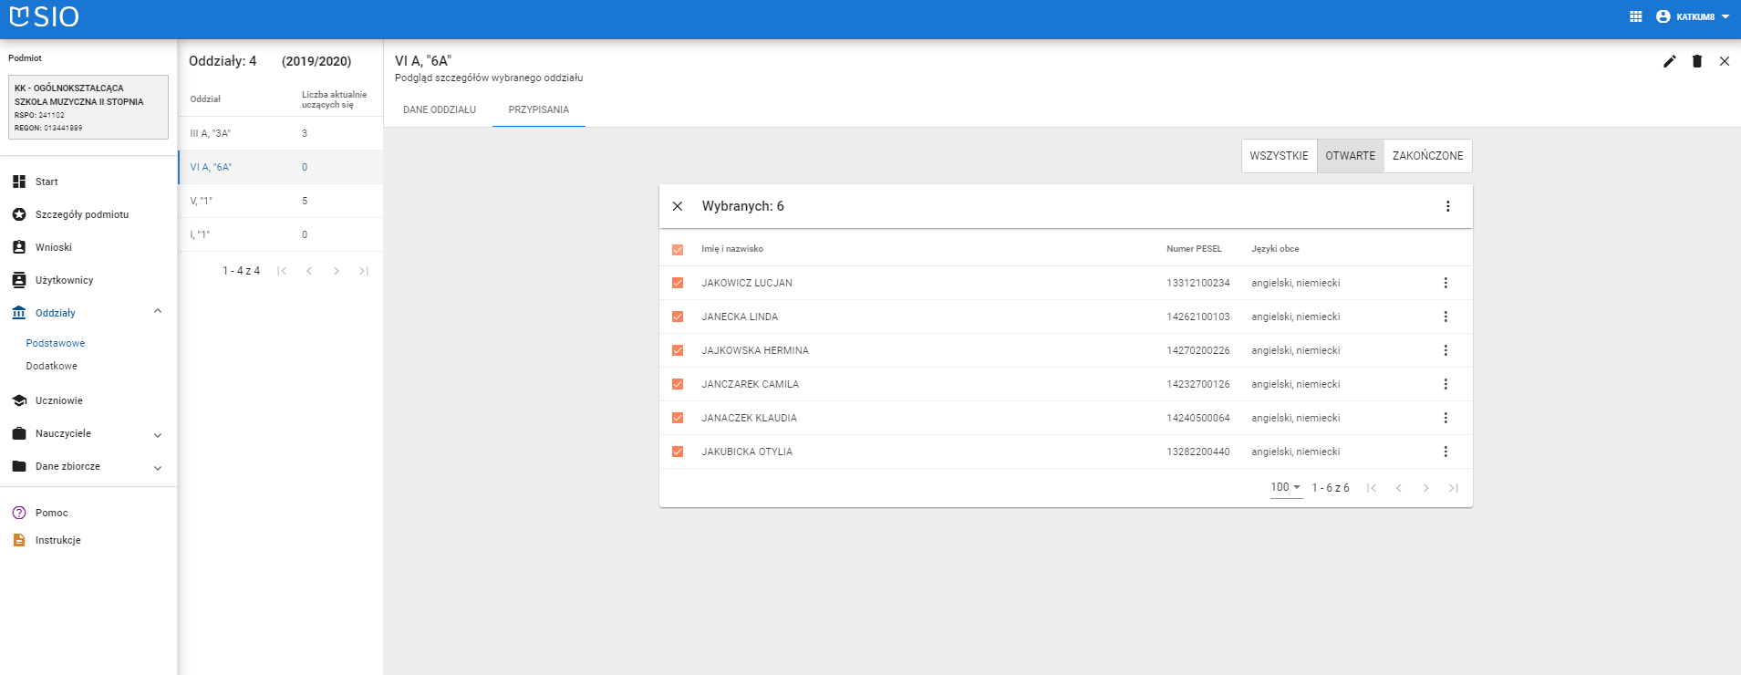Open the three-dot menu in the Wybranych header
Viewport: 1741px width, 675px height.
pyautogui.click(x=1447, y=206)
